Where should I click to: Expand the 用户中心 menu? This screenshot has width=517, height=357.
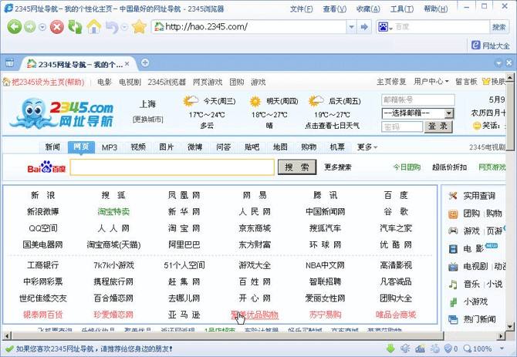(x=431, y=81)
